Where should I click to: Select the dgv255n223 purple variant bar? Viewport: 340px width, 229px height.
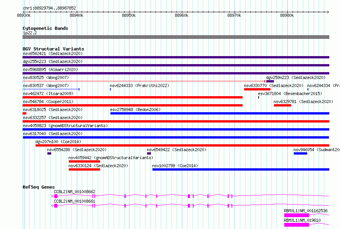tap(176, 65)
